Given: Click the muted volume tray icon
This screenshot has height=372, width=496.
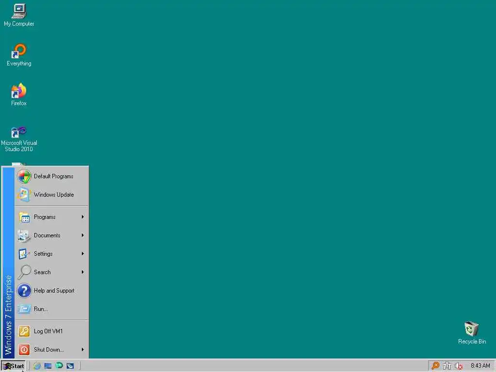Looking at the screenshot, I should tap(459, 366).
